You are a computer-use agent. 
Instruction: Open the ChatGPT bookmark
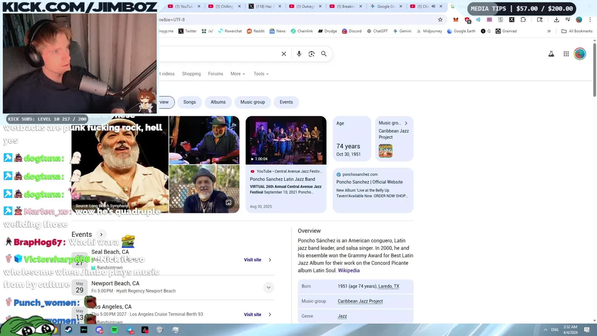pos(377,31)
